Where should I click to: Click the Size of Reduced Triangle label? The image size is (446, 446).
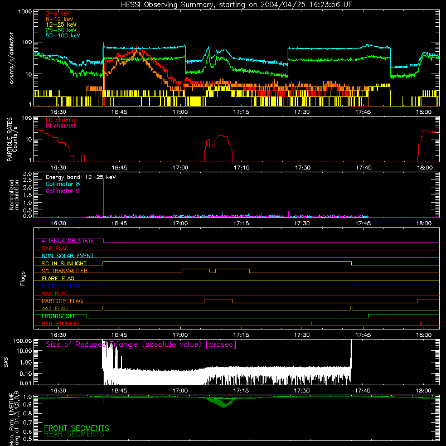point(141,345)
